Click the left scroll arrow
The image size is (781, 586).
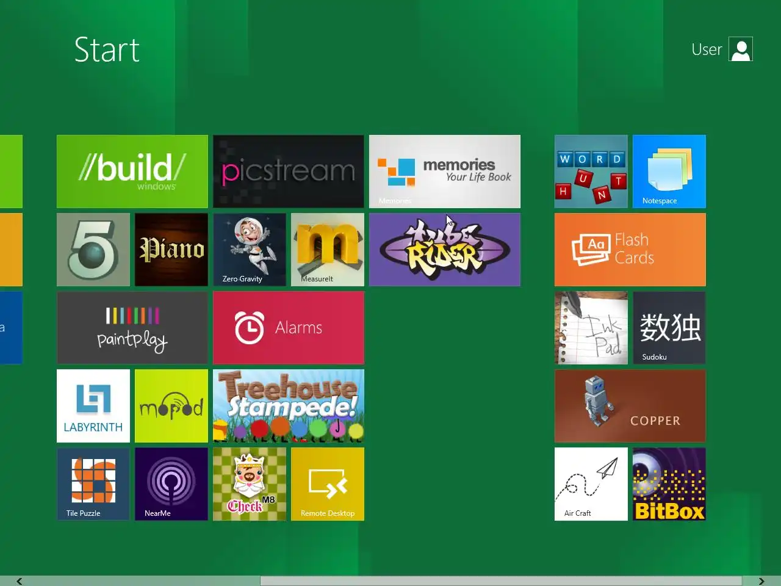[20, 581]
